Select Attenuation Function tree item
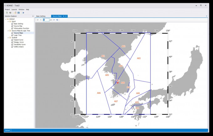The width and height of the screenshot is (213, 136). [x=21, y=28]
